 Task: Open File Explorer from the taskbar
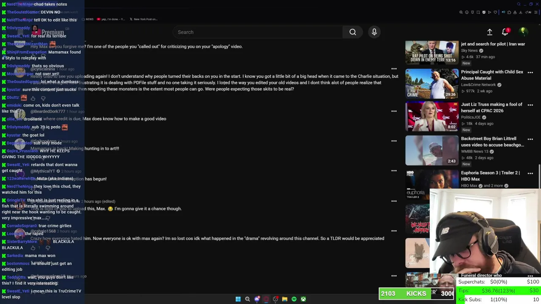pyautogui.click(x=285, y=299)
